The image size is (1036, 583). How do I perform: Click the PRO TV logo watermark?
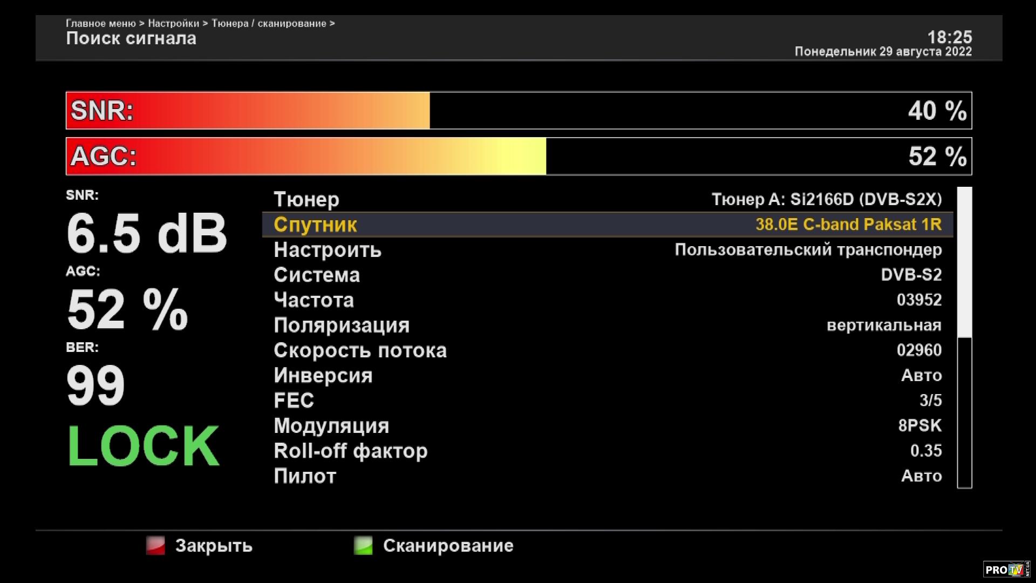click(x=1006, y=570)
